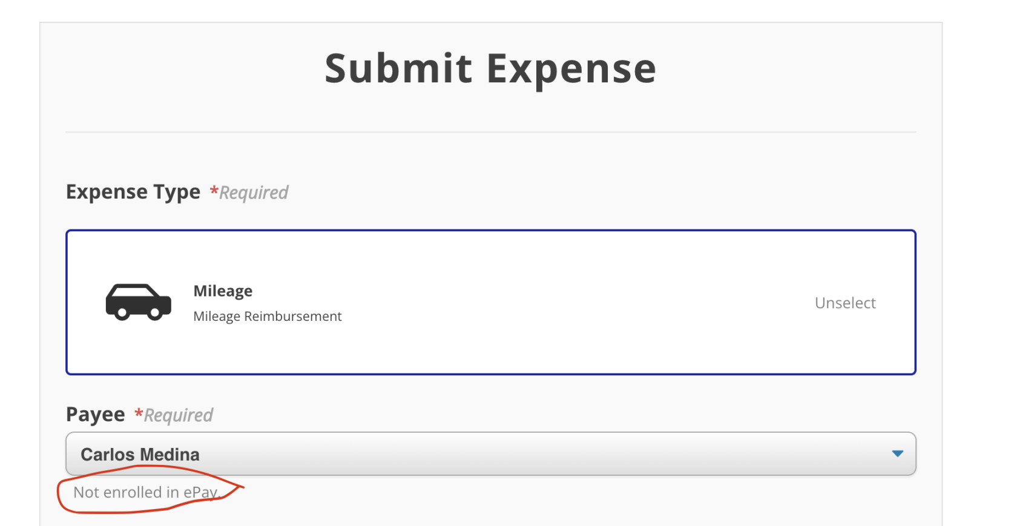Click the Payee field label
The height and width of the screenshot is (526, 1017).
point(95,415)
